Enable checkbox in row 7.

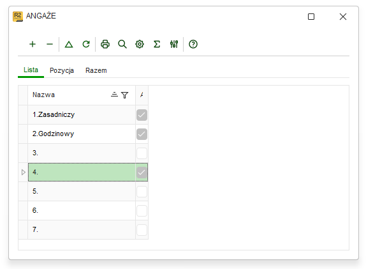[142, 230]
